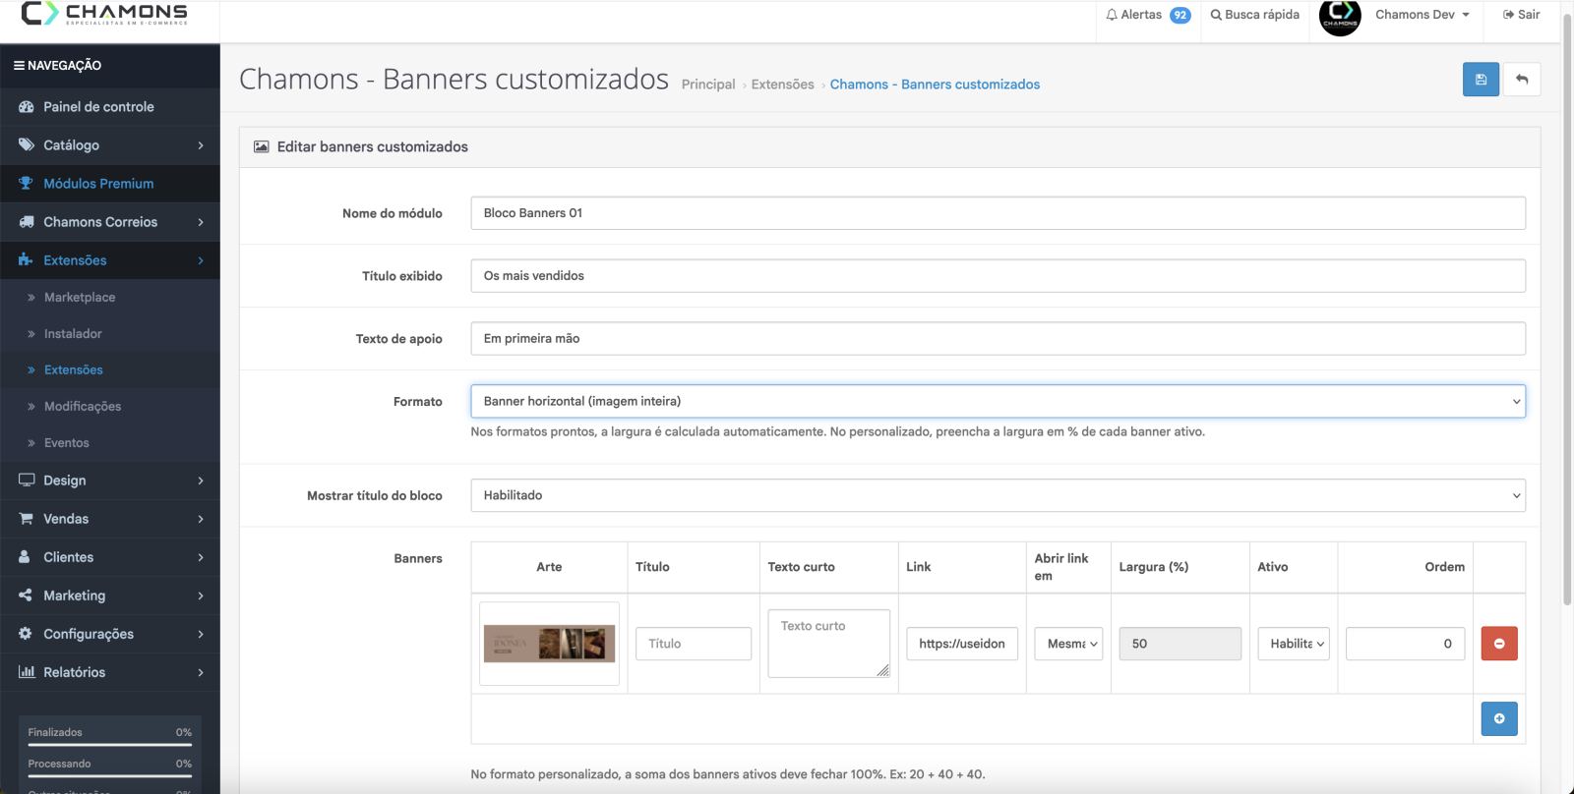Expand the Design sidebar menu
The height and width of the screenshot is (794, 1574).
point(110,481)
